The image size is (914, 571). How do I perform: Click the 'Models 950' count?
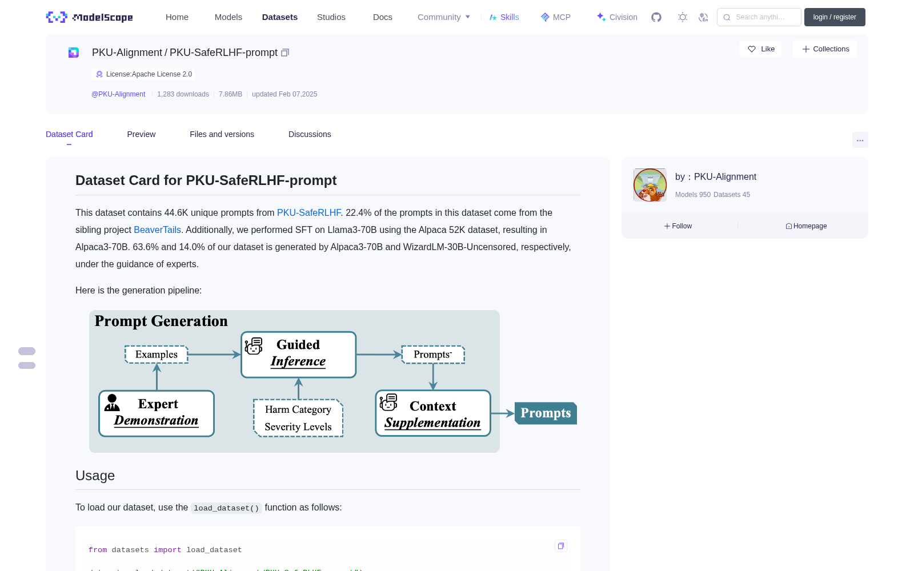[693, 195]
